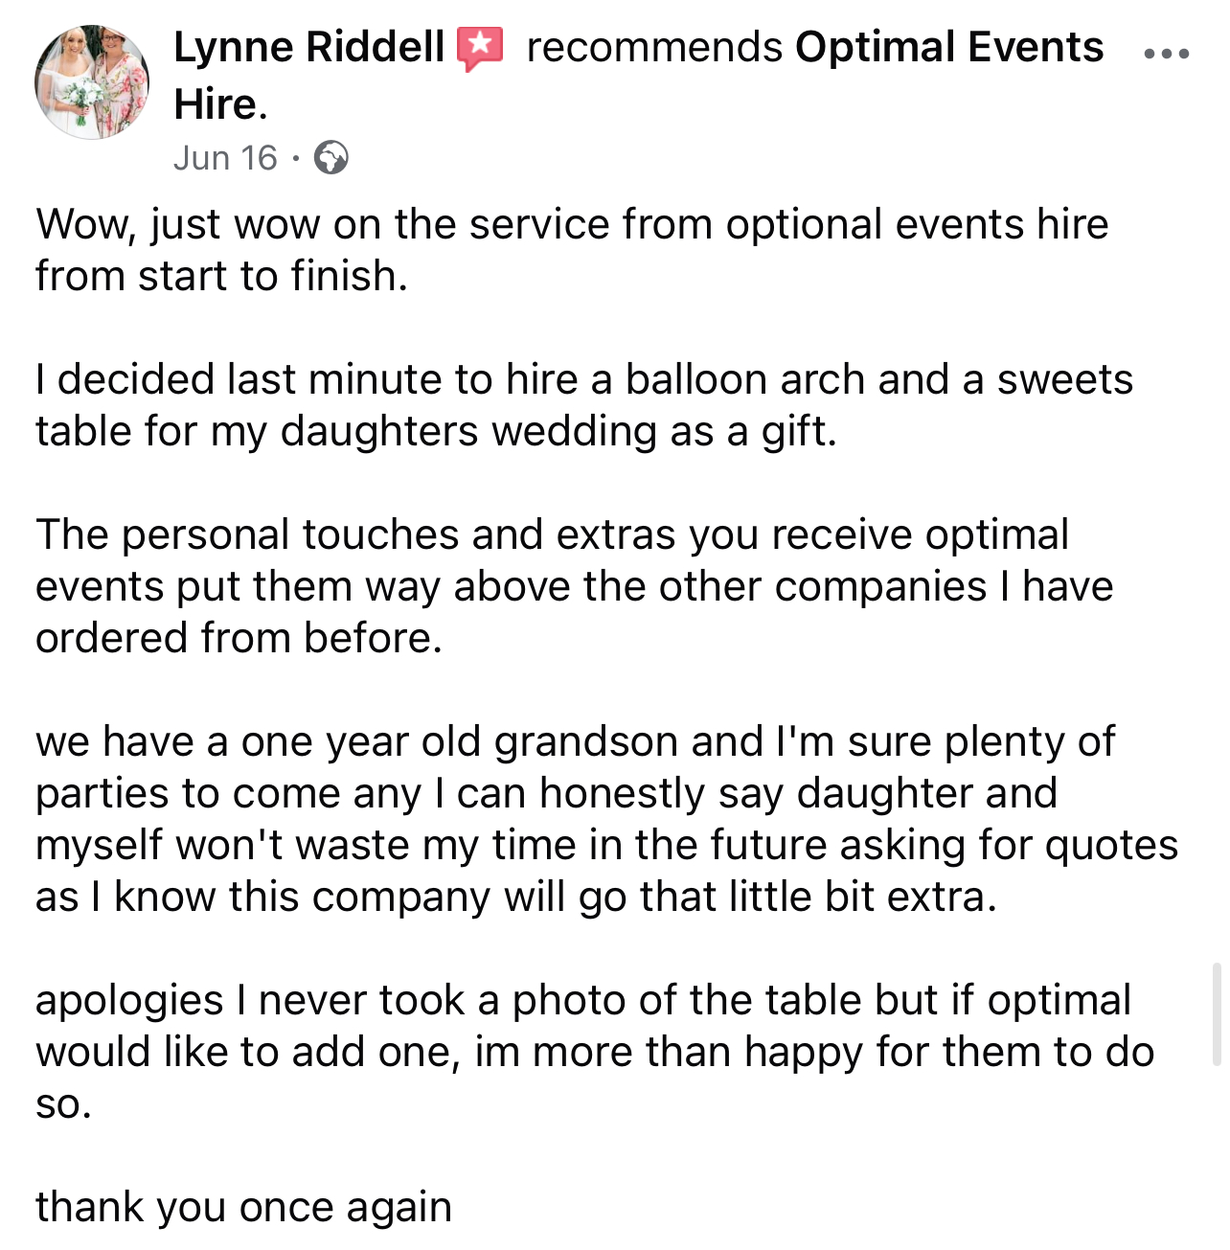Click the word "recommends" in the header

(654, 48)
